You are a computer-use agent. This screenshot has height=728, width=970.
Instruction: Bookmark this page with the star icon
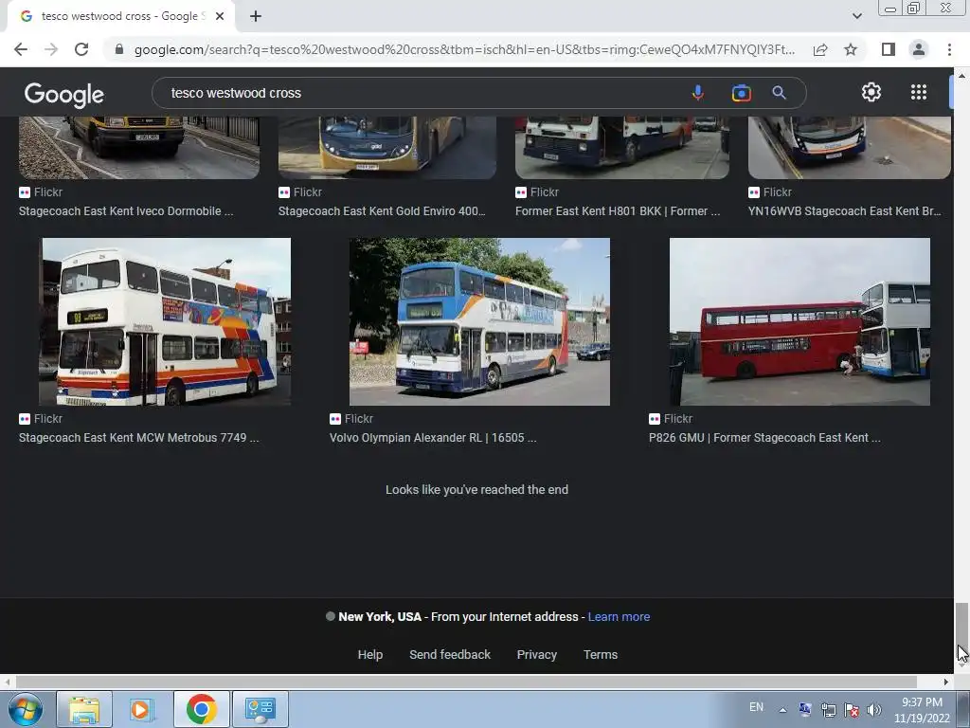[851, 49]
